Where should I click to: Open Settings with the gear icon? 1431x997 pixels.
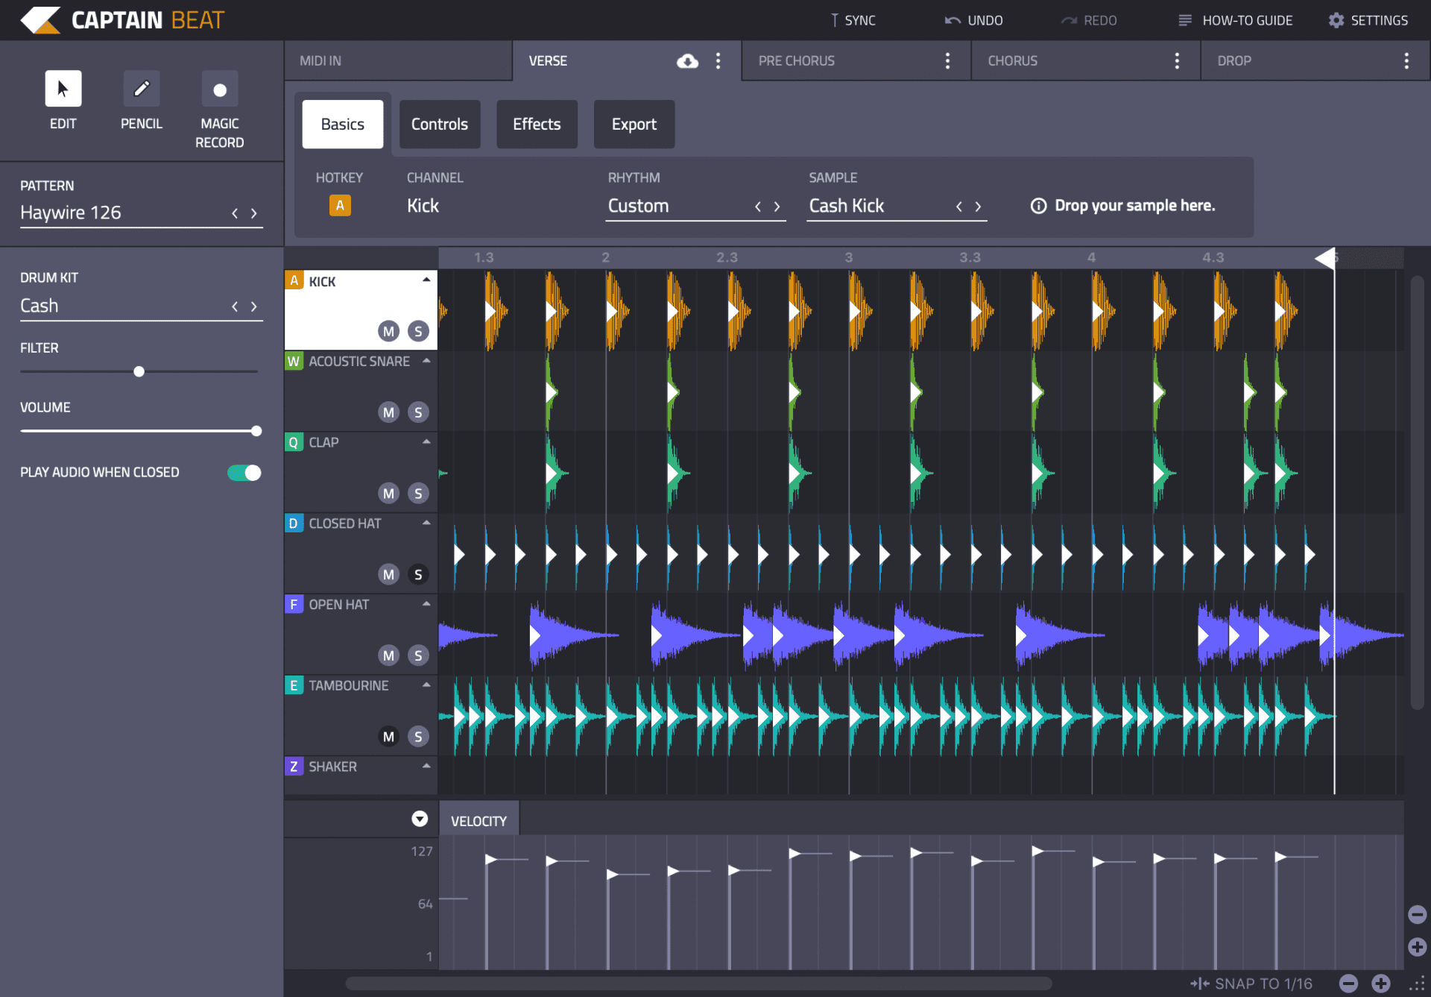[1337, 20]
